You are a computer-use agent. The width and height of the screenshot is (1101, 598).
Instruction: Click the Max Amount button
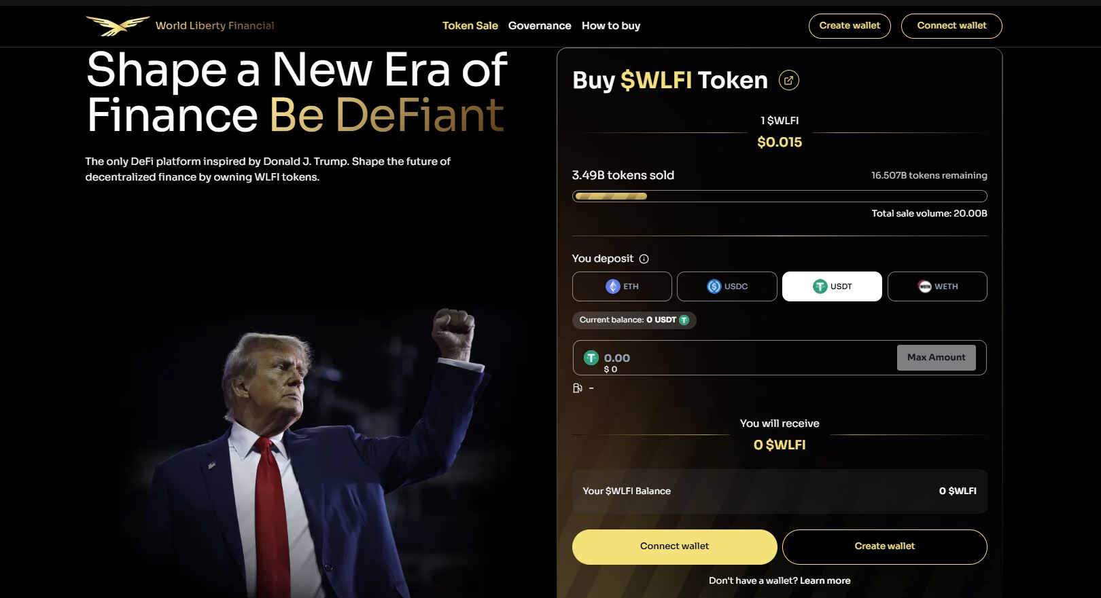point(937,358)
